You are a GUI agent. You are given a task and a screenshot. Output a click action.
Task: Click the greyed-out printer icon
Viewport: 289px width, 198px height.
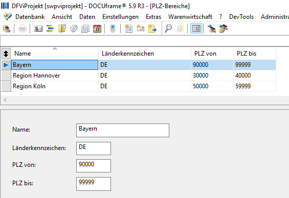23,29
